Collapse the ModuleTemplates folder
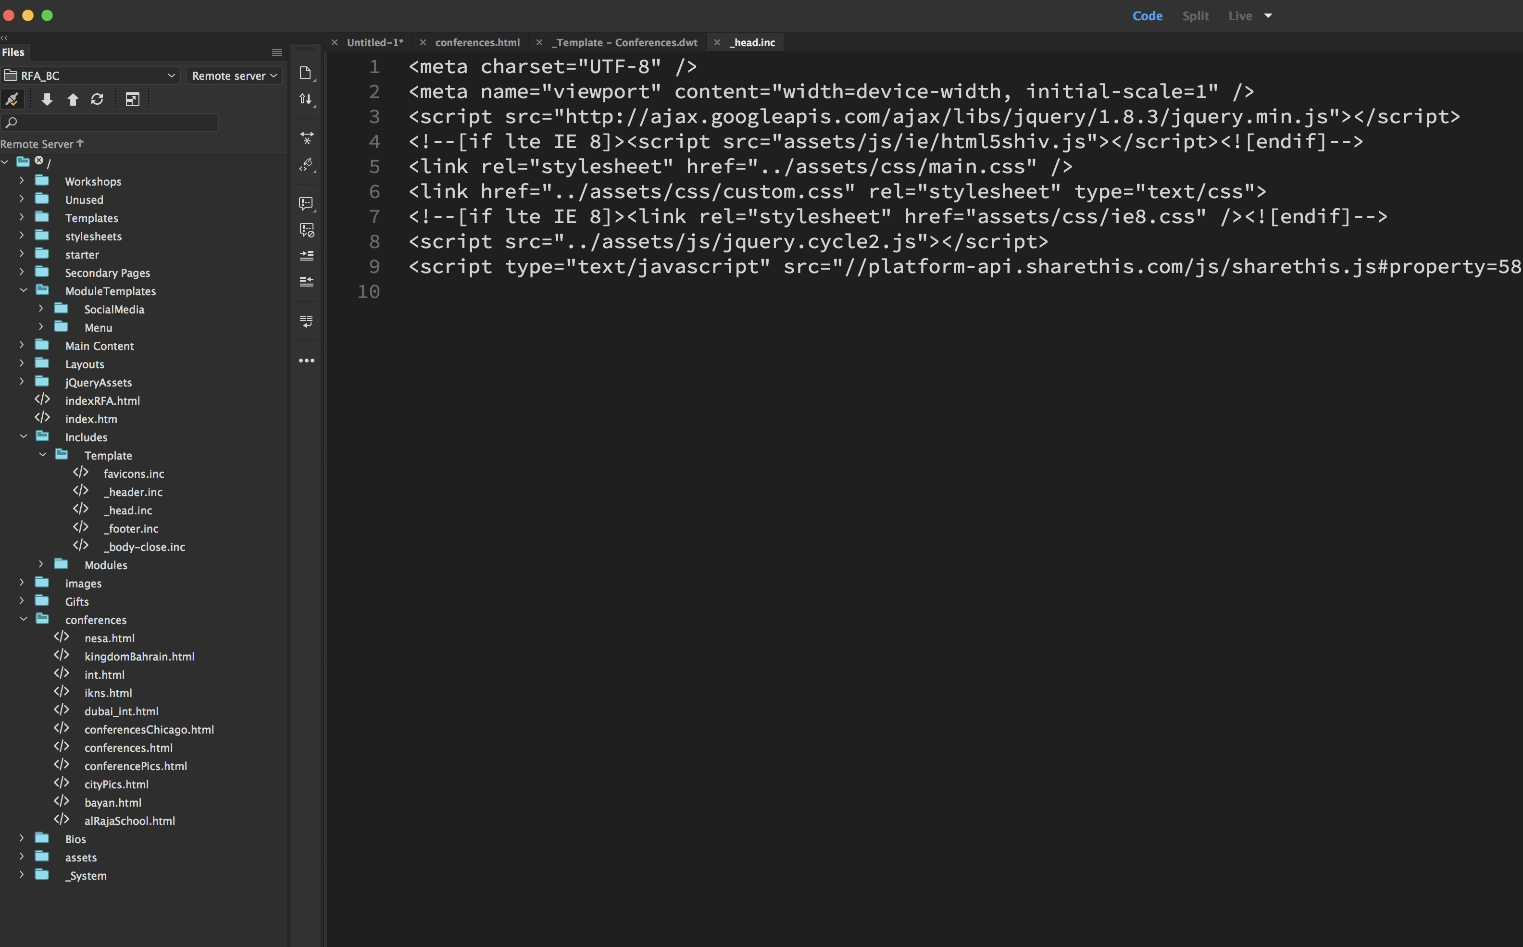This screenshot has height=947, width=1523. [x=23, y=290]
